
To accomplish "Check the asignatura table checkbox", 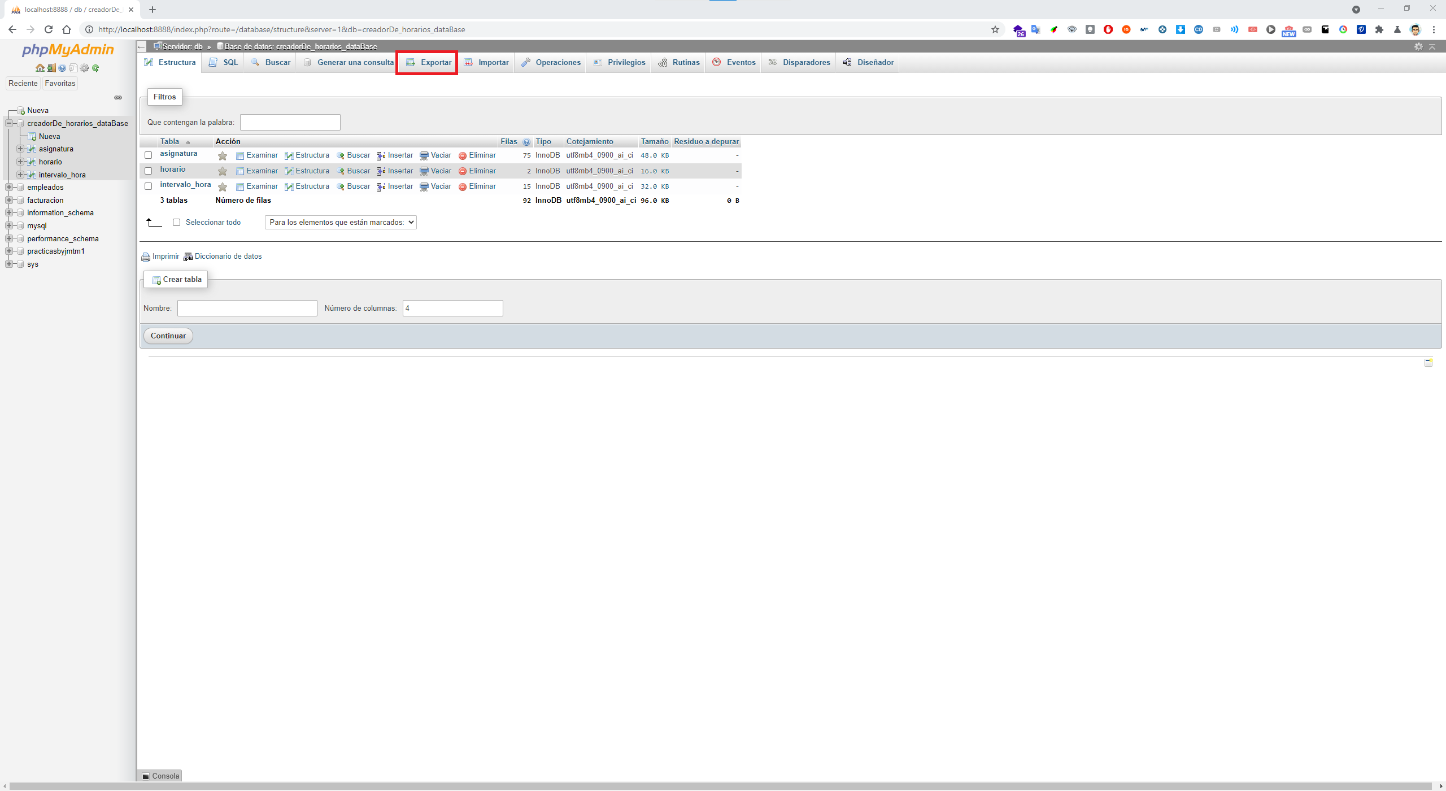I will pyautogui.click(x=149, y=155).
